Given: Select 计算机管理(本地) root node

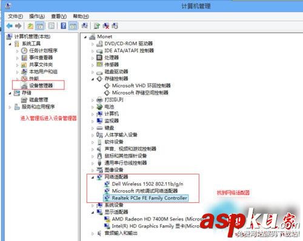Looking at the screenshot, I should pyautogui.click(x=32, y=36).
